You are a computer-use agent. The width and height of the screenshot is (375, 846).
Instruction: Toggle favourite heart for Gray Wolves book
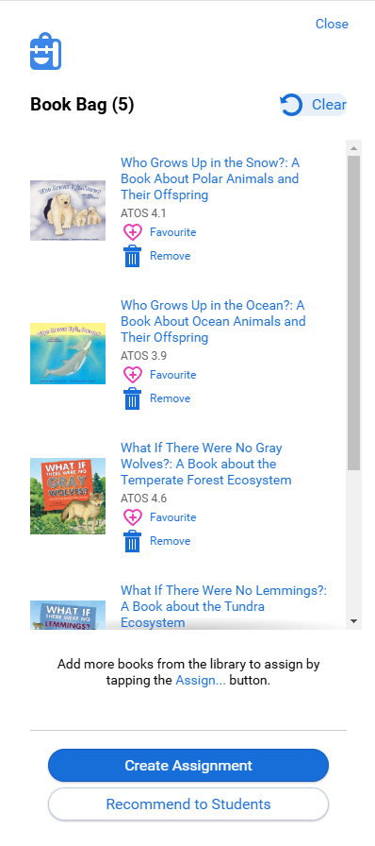tap(133, 517)
